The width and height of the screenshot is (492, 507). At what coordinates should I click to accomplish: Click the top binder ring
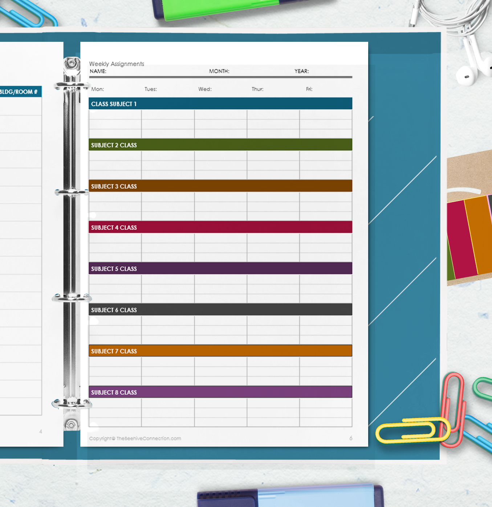point(72,86)
